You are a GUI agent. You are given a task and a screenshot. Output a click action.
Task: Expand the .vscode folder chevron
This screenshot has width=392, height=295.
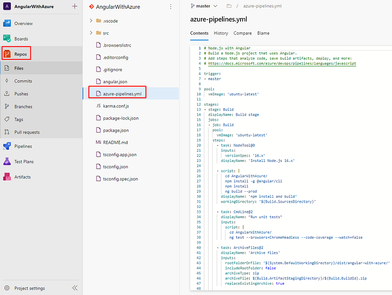pos(91,21)
